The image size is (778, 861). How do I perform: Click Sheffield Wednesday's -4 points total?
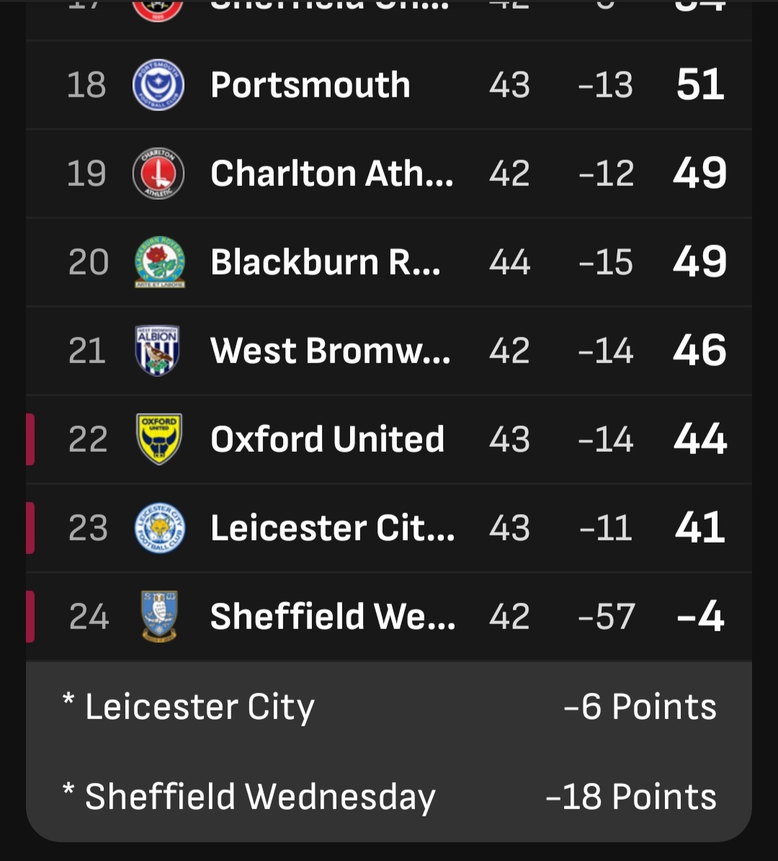coord(700,617)
